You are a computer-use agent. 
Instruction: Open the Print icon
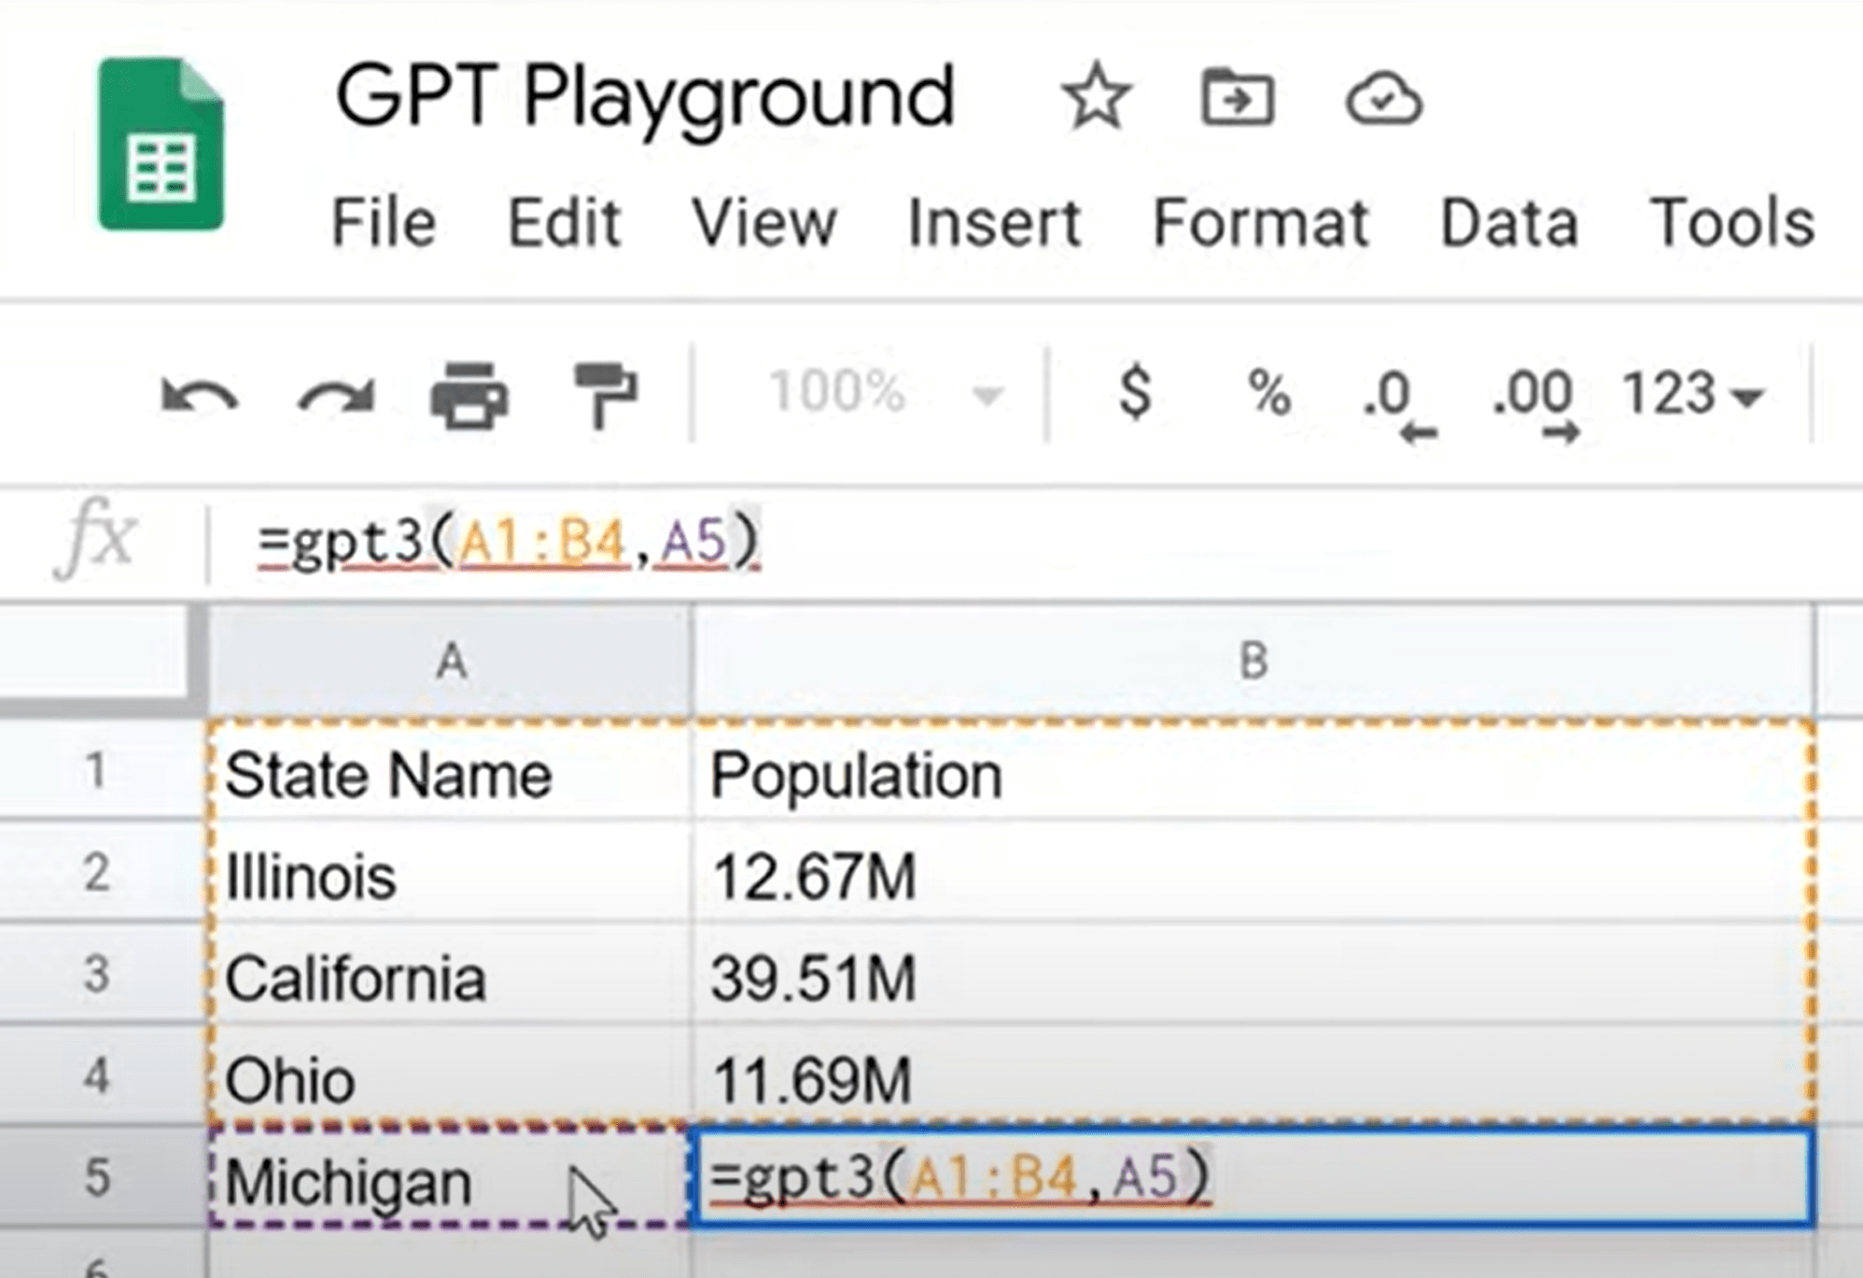pyautogui.click(x=471, y=397)
